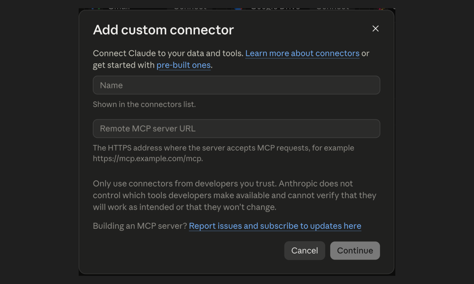Open Learn more about connectors link
Viewport: 474px width, 284px height.
click(x=302, y=53)
